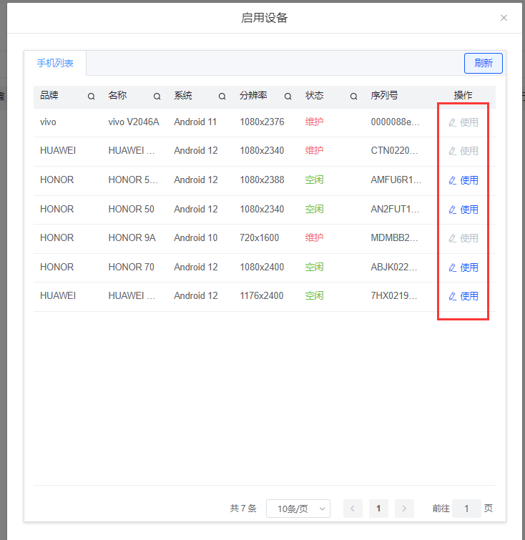Screen dimensions: 525x540
Task: Click edit pencil icon for HONOR 50 row
Action: coord(452,210)
